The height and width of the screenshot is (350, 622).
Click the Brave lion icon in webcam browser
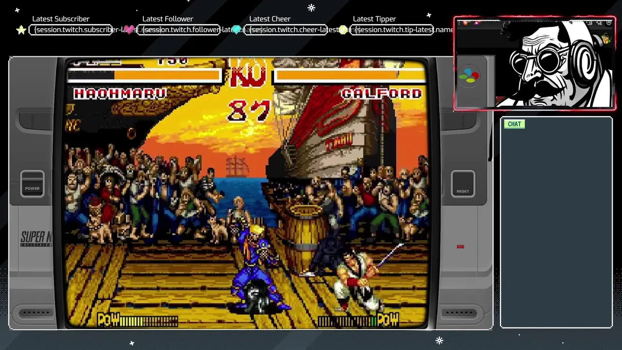pos(465,23)
